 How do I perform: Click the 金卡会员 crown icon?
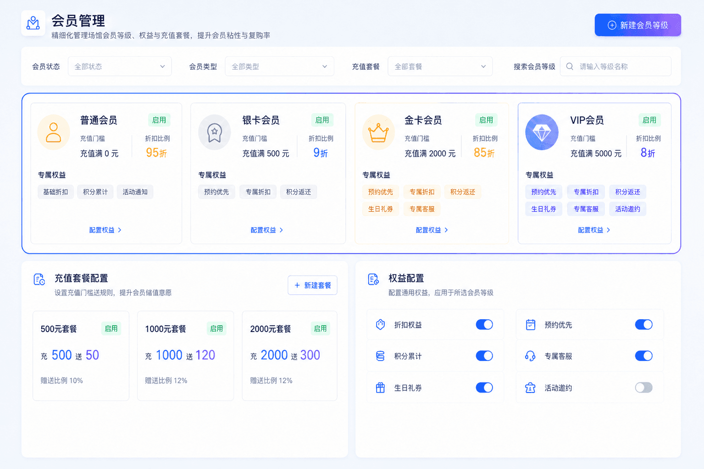point(378,132)
